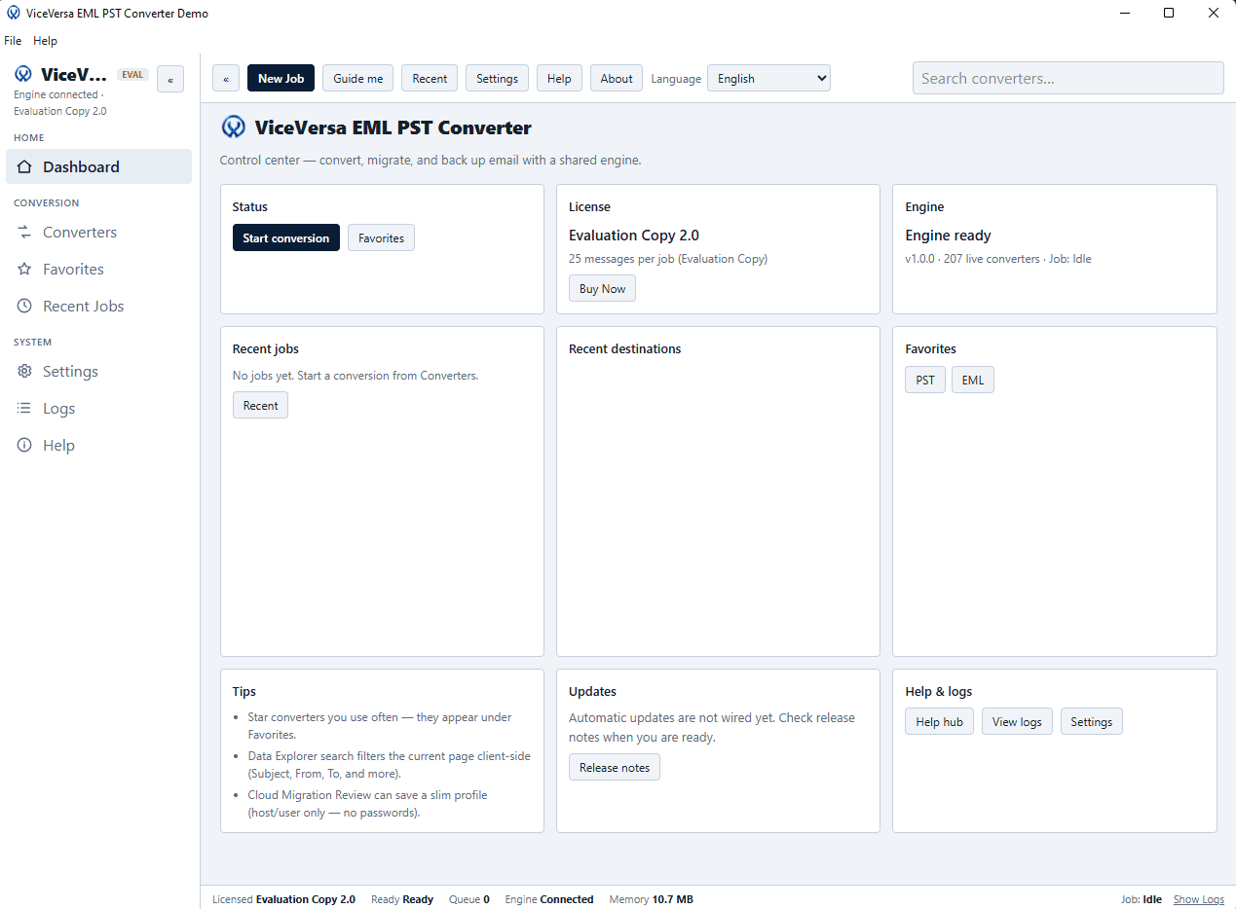Viewport: 1236px width, 909px height.
Task: Click the Recent Jobs clock icon
Action: coord(25,306)
